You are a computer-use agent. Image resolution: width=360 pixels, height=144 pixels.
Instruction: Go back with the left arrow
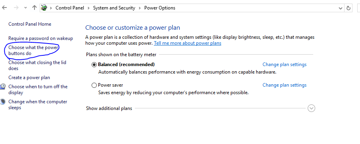(x=4, y=8)
